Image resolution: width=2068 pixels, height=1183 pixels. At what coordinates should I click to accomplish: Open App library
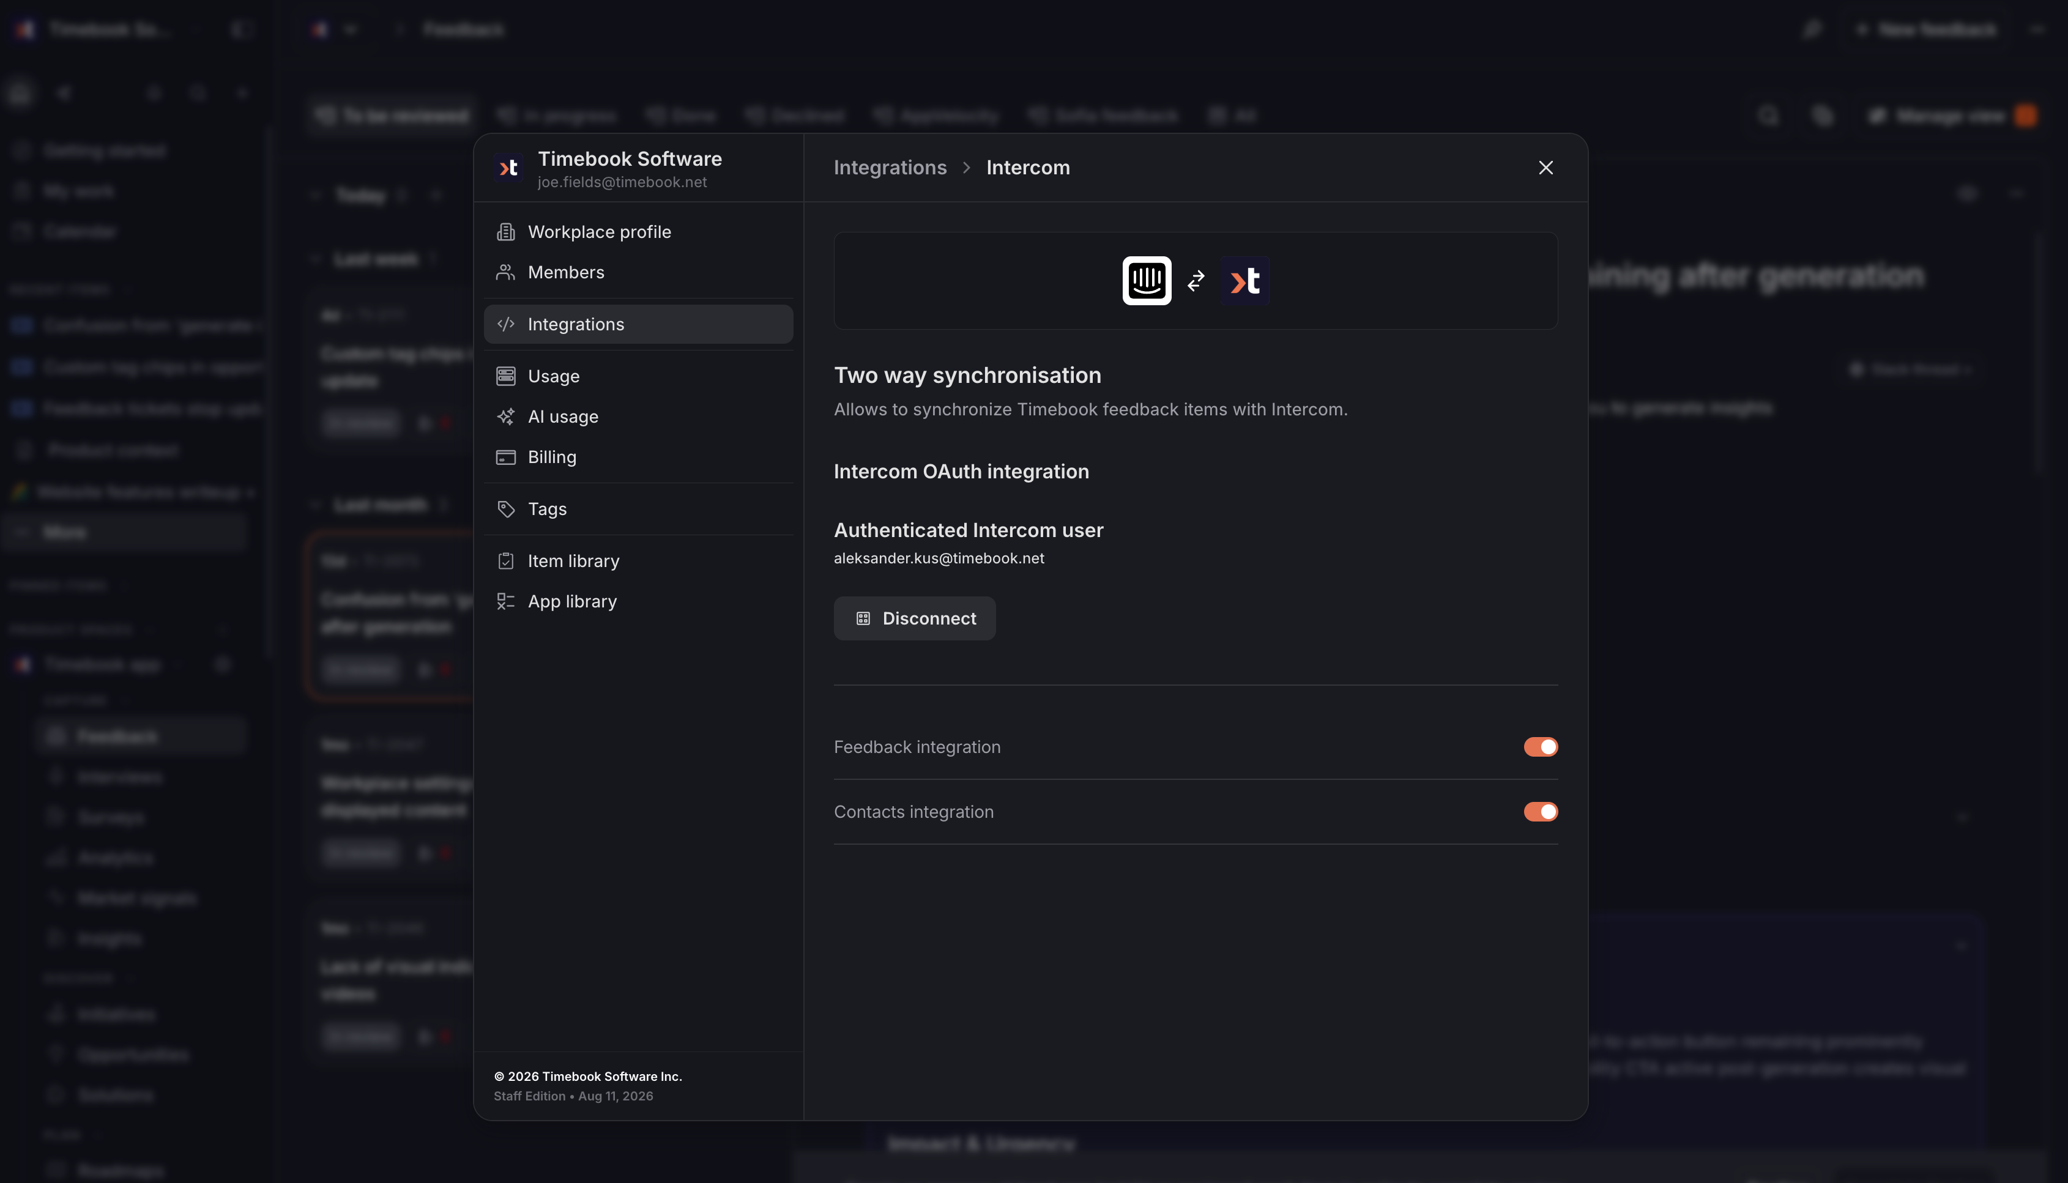tap(638, 601)
